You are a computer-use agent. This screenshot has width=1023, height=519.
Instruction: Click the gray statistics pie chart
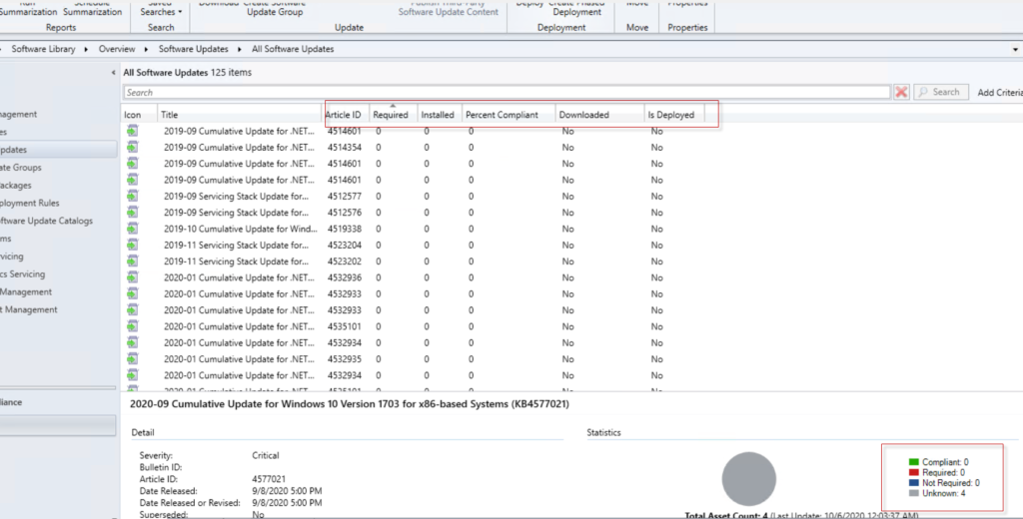(x=749, y=479)
